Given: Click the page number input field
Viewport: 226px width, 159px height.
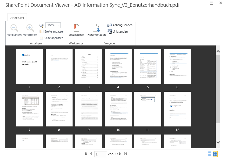Looking at the screenshot, I should (x=101, y=154).
